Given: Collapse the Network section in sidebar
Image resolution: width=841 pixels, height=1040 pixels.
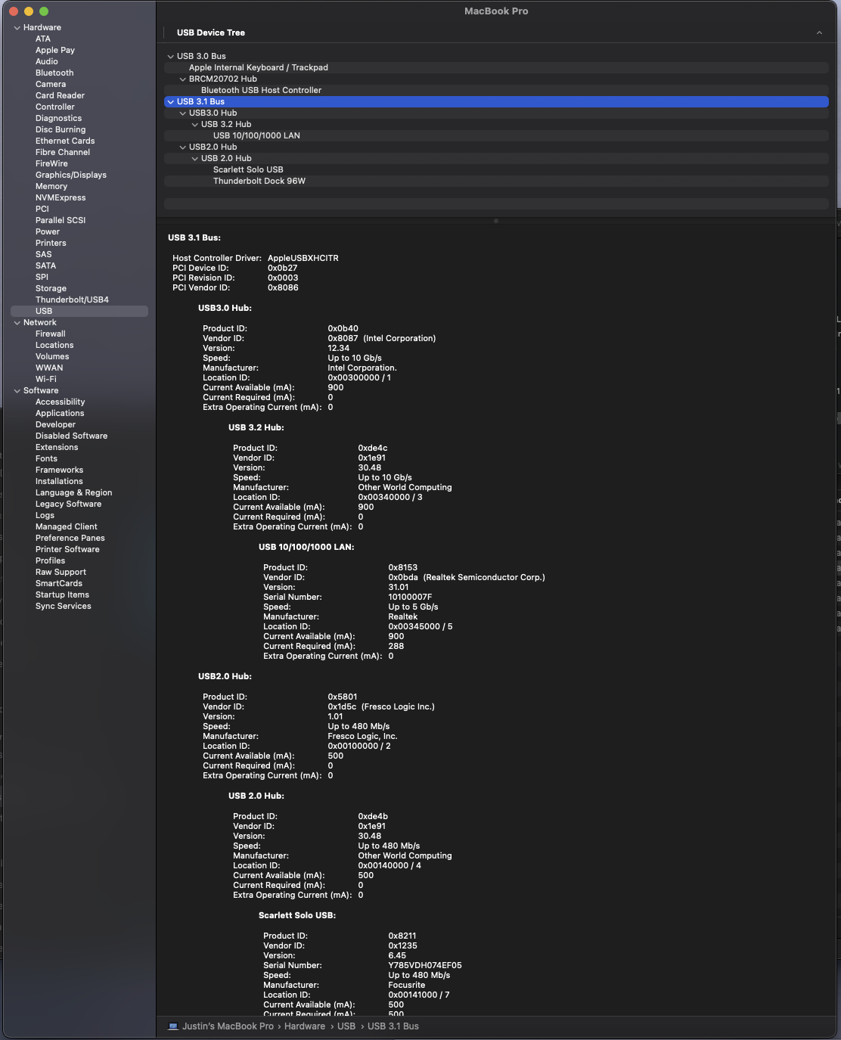Looking at the screenshot, I should 17,323.
